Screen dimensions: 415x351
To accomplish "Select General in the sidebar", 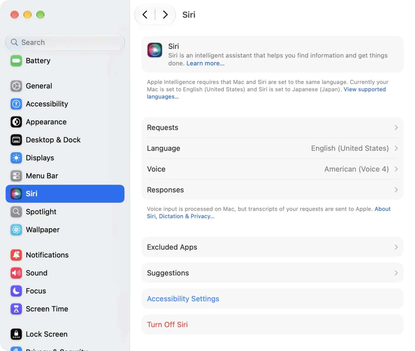I will click(x=65, y=86).
